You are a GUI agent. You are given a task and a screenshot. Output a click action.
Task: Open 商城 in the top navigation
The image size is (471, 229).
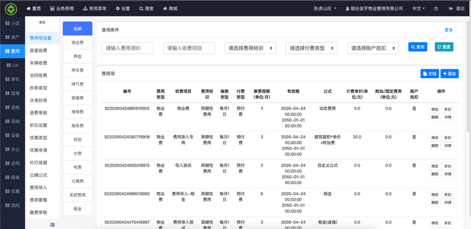(170, 9)
